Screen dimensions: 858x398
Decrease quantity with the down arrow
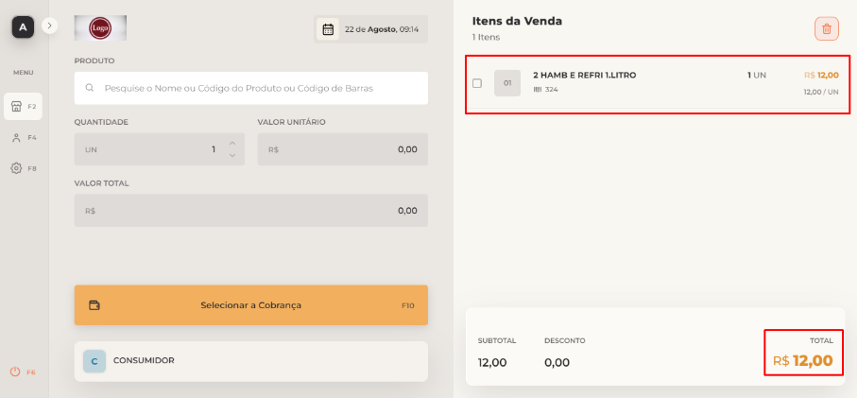click(x=232, y=155)
